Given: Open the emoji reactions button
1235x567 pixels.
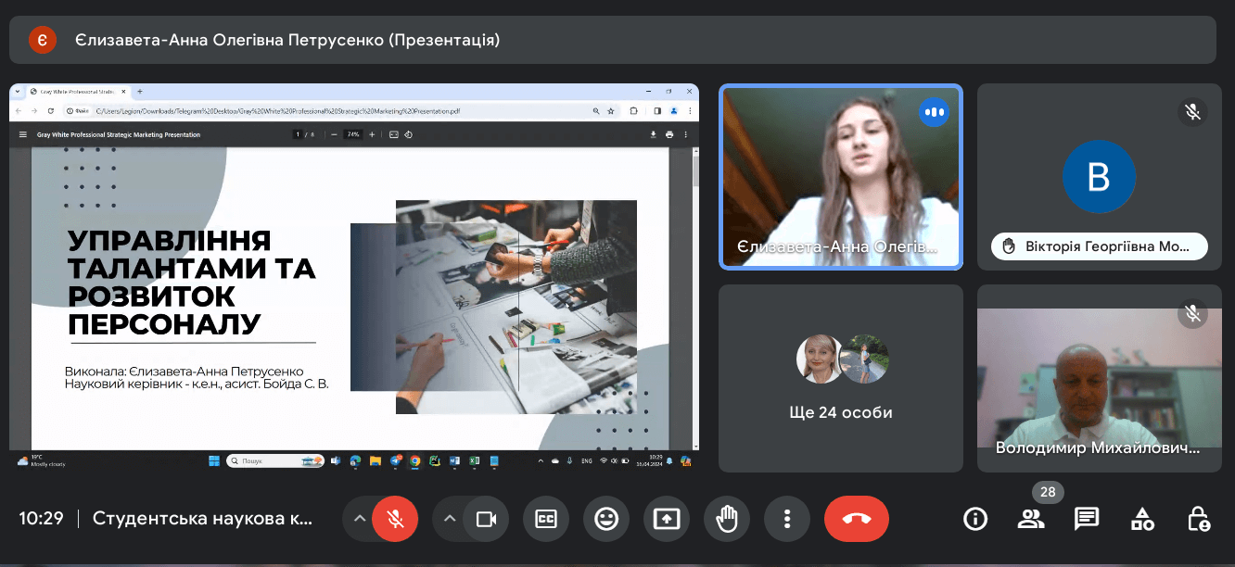Looking at the screenshot, I should (606, 519).
